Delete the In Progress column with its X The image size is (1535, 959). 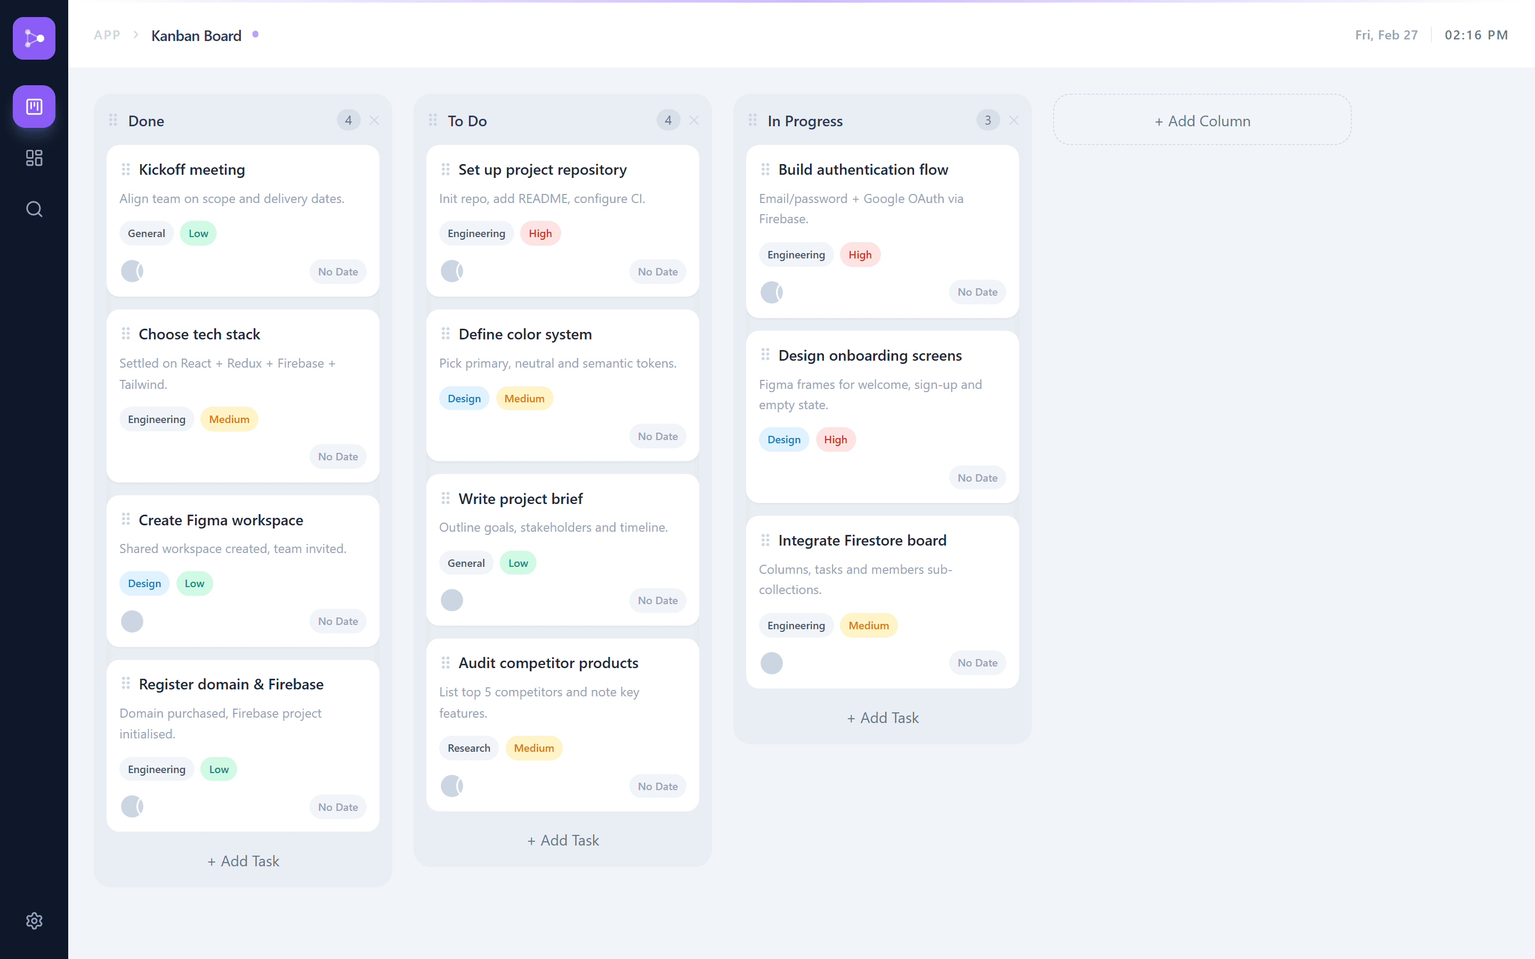pyautogui.click(x=1014, y=120)
